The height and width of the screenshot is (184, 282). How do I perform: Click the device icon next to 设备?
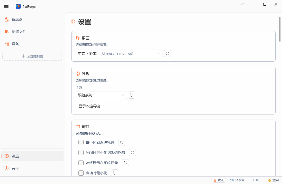pos(7,44)
